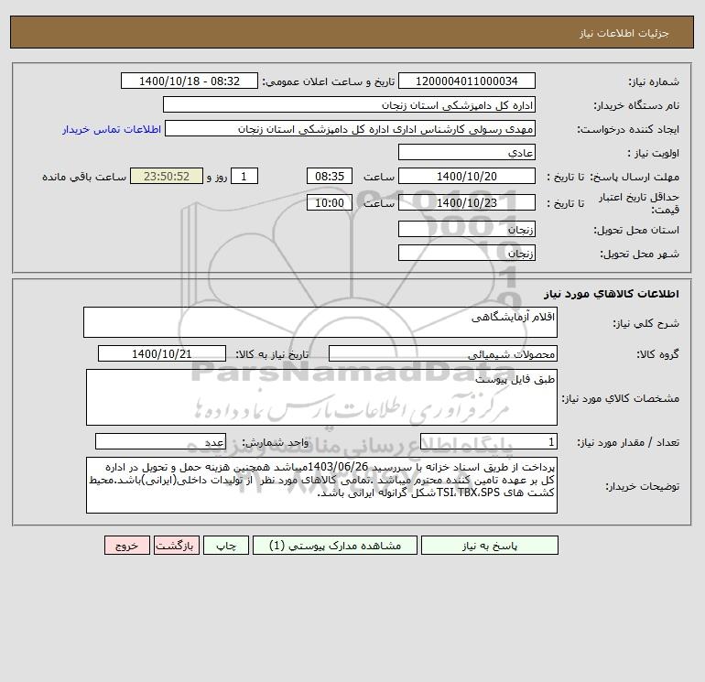Click the response deadline time 08:35
The height and width of the screenshot is (682, 705).
pos(330,177)
